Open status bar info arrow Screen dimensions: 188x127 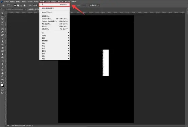click(32, 126)
